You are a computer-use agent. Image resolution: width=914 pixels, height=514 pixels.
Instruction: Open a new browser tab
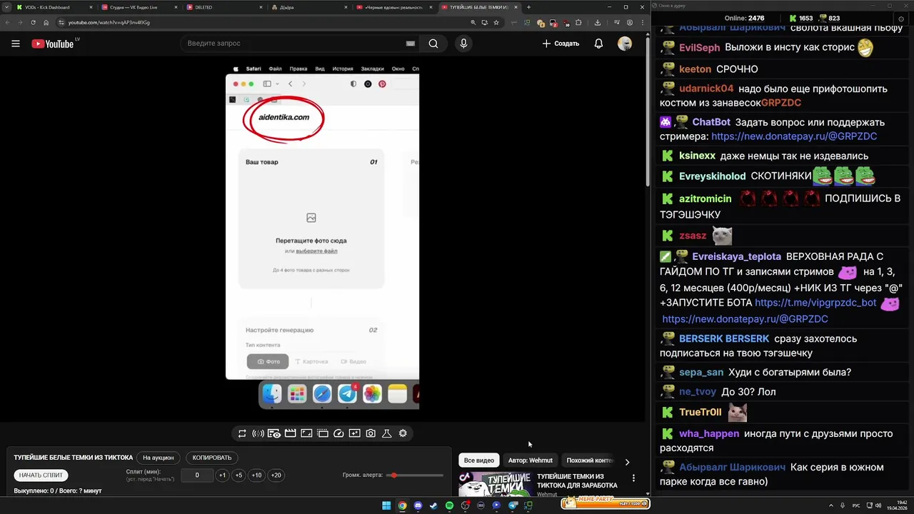tap(528, 7)
